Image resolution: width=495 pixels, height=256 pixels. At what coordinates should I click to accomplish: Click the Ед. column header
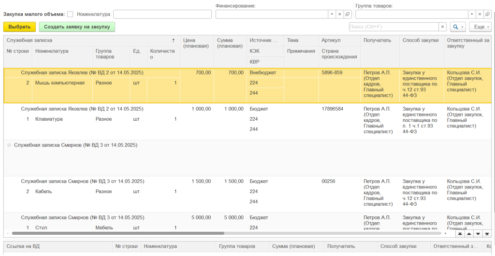(138, 57)
